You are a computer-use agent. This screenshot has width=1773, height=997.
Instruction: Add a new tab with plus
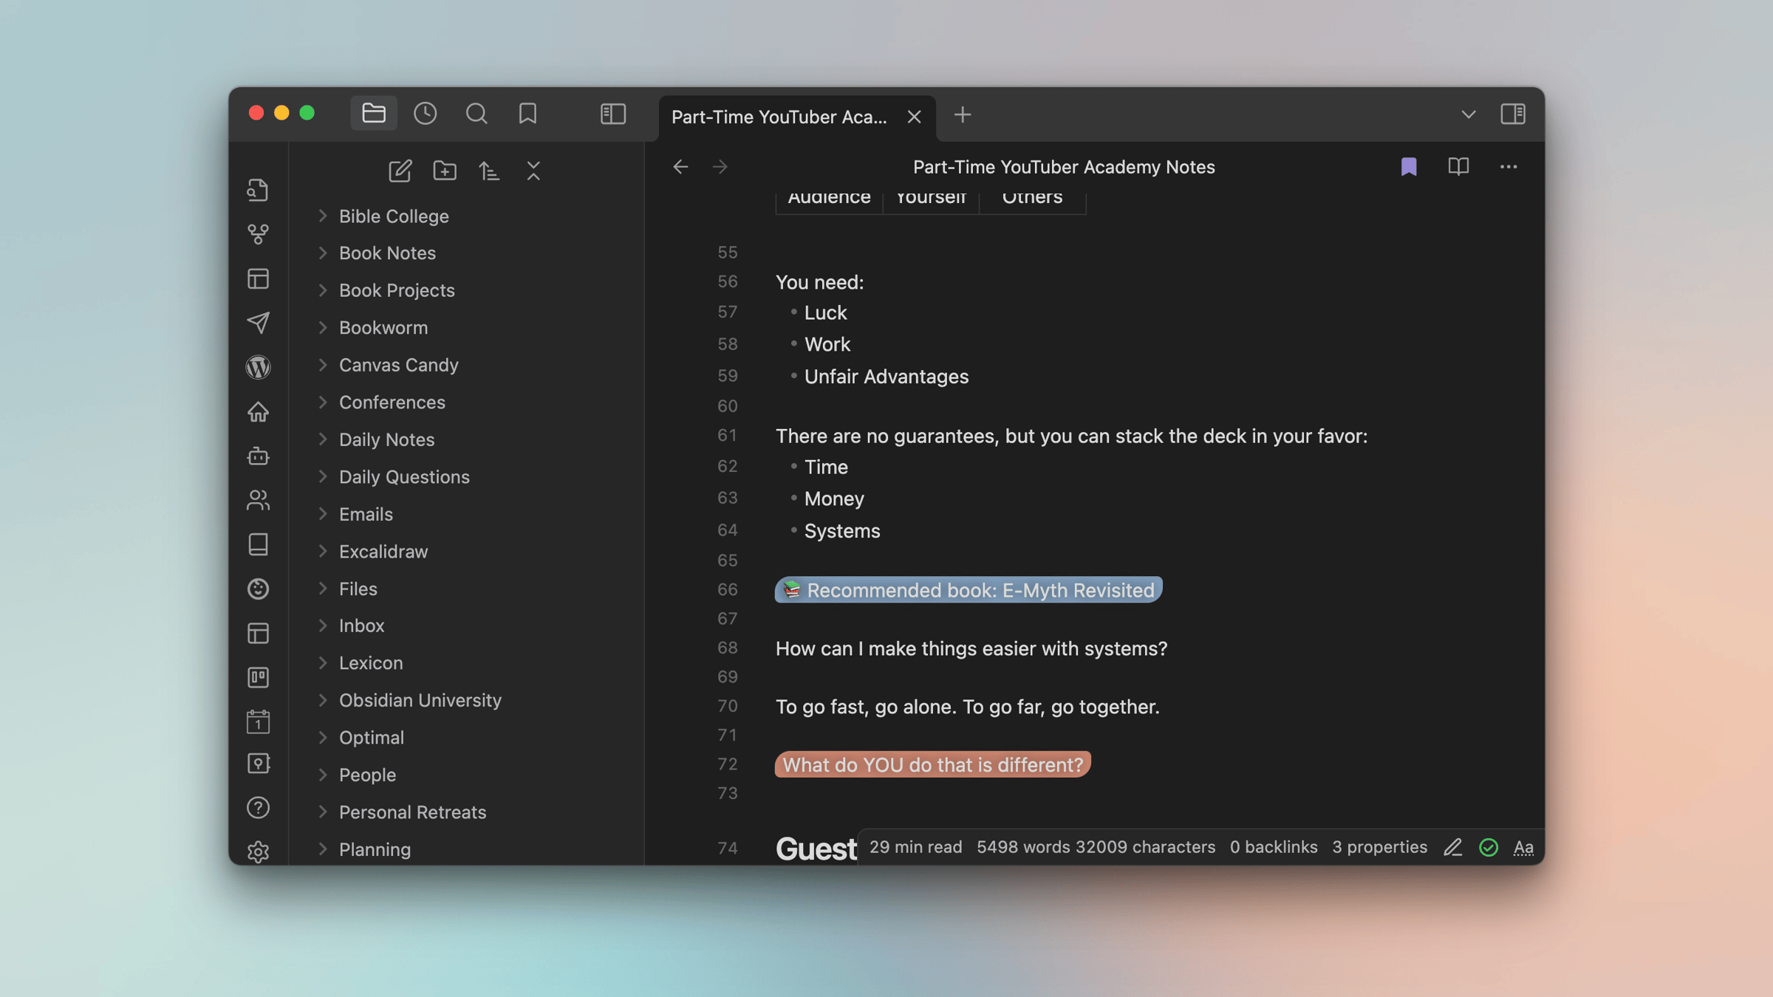962,114
